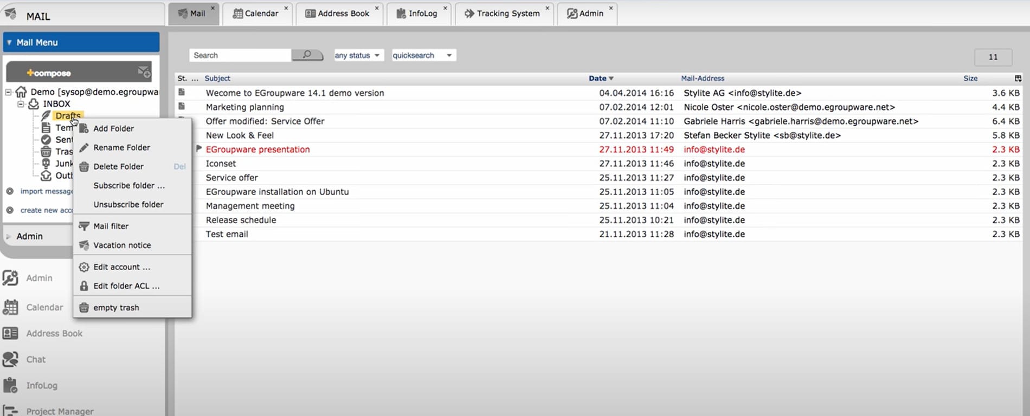The height and width of the screenshot is (416, 1030).
Task: Click the Templates folder document icon
Action: point(46,127)
